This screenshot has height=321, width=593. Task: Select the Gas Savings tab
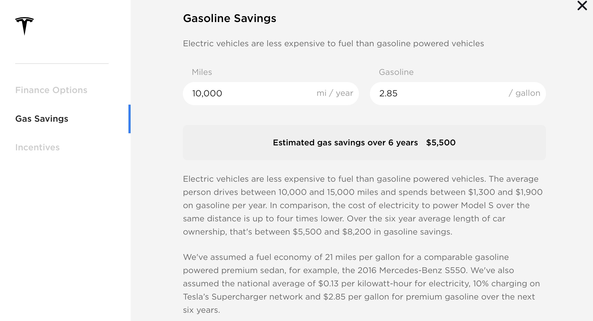[x=42, y=119]
